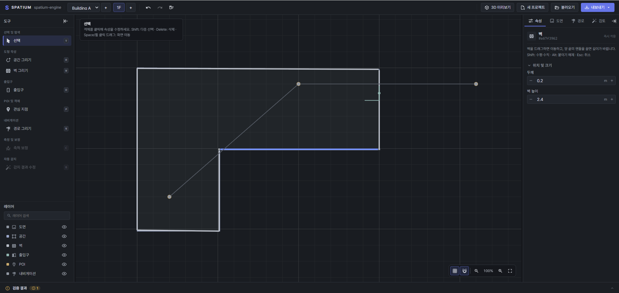Screen dimensions: 619x293
Task: Click the 불러오기 load button
Action: (x=565, y=7)
